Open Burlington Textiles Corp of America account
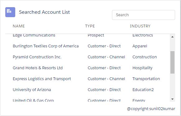181x116 pixels. [46, 46]
